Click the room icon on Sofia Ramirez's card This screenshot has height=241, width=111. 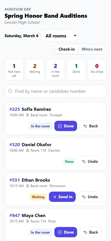coord(28,115)
